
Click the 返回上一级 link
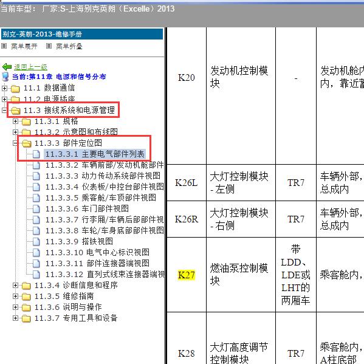[30, 67]
